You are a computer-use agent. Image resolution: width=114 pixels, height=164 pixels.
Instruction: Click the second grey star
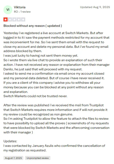[x=10, y=19]
